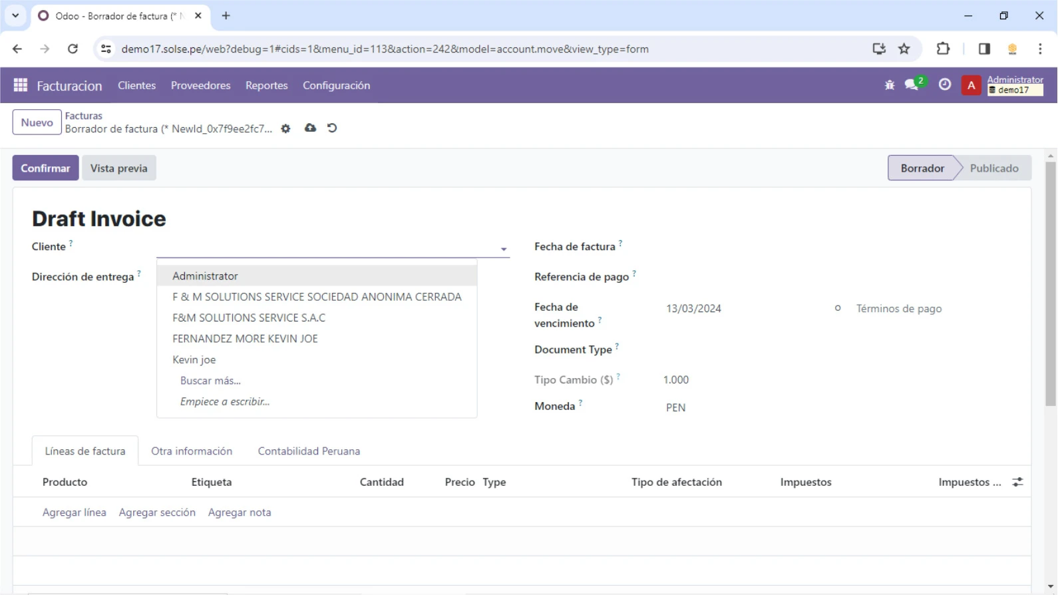Click the Términos de pago field
This screenshot has height=595, width=1058.
pyautogui.click(x=898, y=308)
